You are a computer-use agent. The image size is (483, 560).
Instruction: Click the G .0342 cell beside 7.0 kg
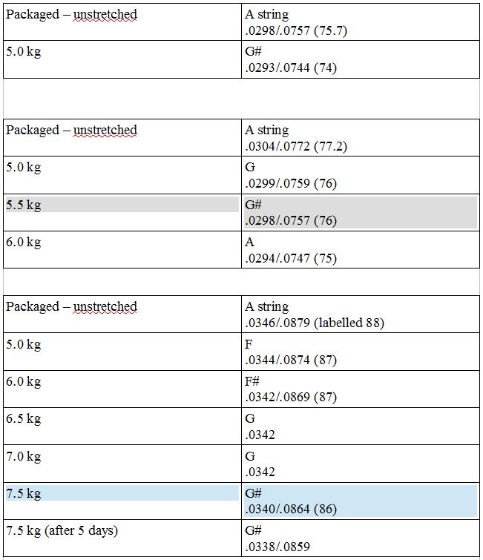[x=361, y=464]
